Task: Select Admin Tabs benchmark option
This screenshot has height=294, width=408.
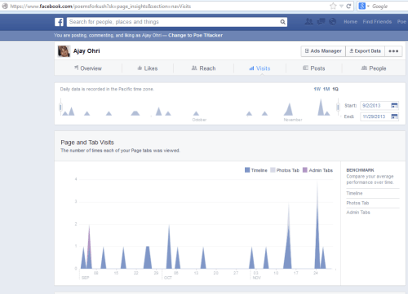Action: (358, 213)
